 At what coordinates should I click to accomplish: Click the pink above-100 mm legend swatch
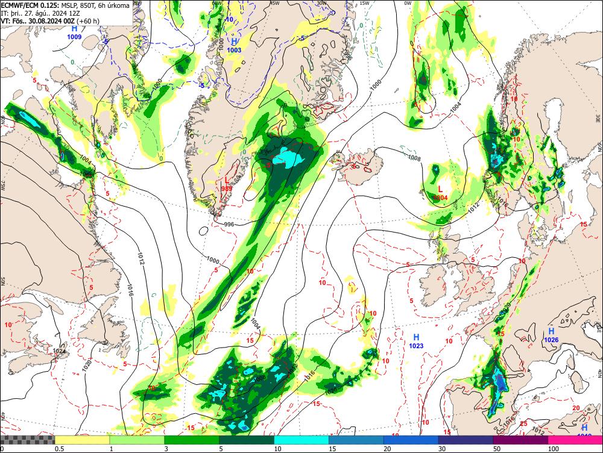click(x=575, y=440)
